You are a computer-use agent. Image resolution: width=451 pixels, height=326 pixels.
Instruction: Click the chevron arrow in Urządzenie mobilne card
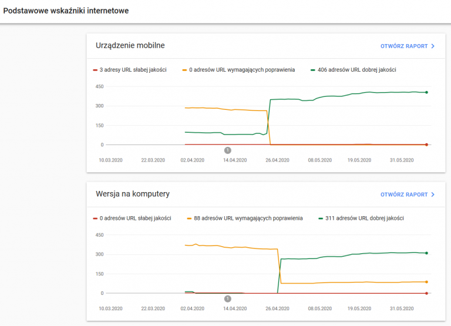click(433, 46)
